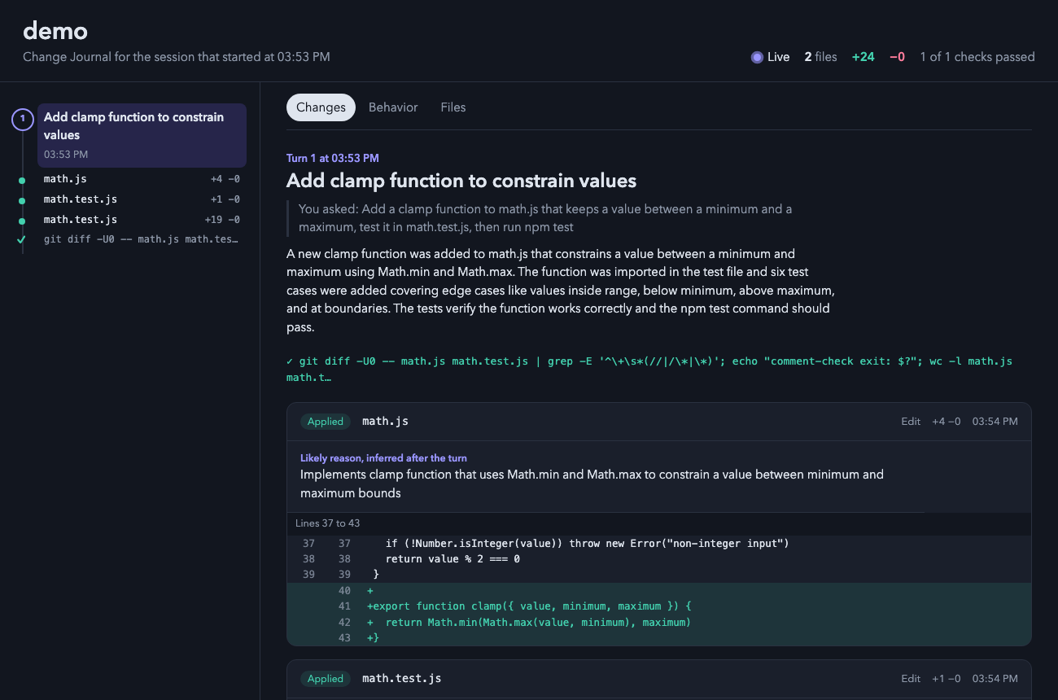Screen dimensions: 1058x700
Task: Select the Changes tab
Action: pyautogui.click(x=321, y=107)
